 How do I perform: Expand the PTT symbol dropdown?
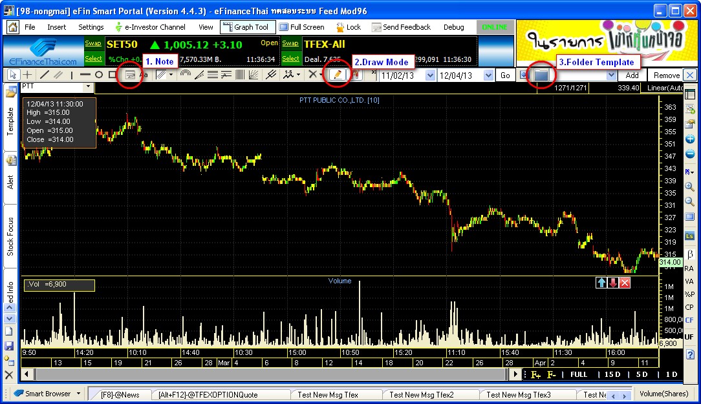(x=88, y=86)
